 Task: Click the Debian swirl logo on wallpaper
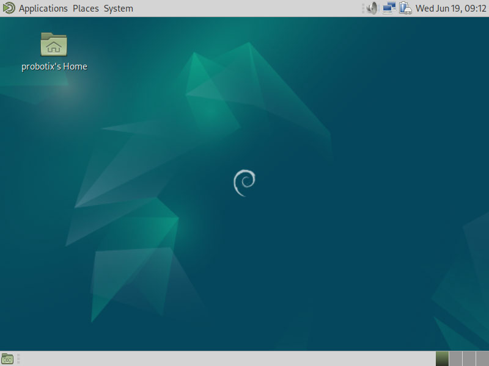tap(244, 183)
